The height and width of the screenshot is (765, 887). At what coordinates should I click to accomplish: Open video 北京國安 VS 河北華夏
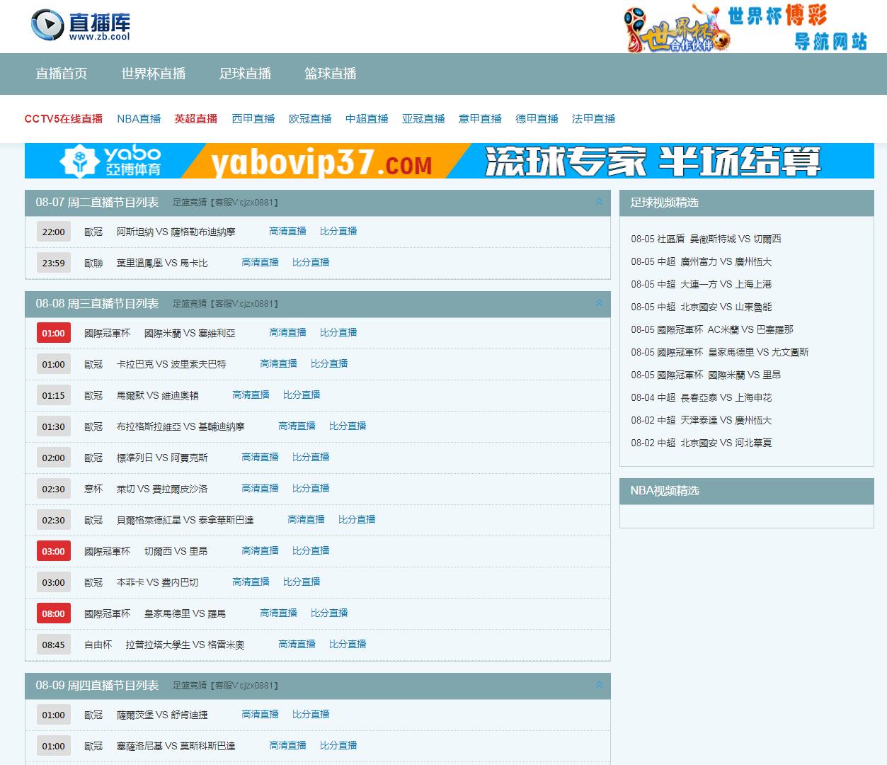pyautogui.click(x=701, y=443)
